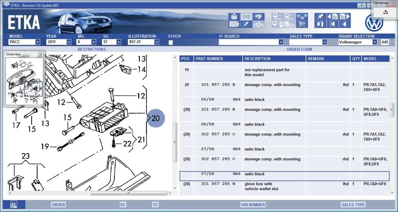Click the exit door icon
Viewport: 398px width, 212px height.
click(x=321, y=25)
